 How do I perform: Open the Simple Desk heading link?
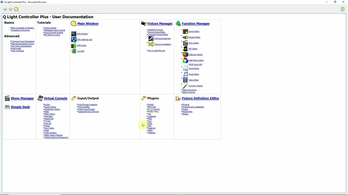20,107
